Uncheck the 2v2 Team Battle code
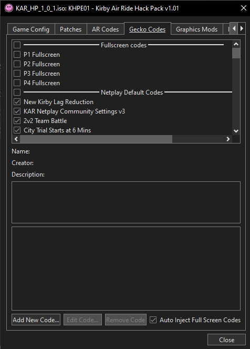This screenshot has width=250, height=349. coord(17,121)
